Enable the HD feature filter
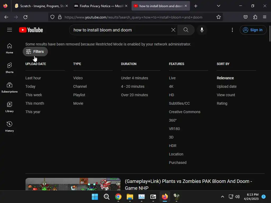 (171, 95)
